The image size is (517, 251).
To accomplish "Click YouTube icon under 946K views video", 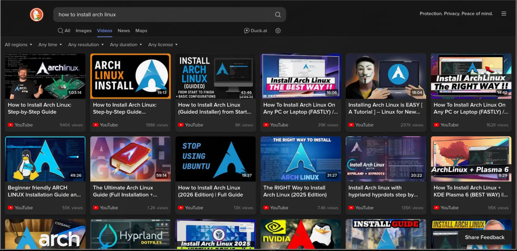I will coord(10,125).
